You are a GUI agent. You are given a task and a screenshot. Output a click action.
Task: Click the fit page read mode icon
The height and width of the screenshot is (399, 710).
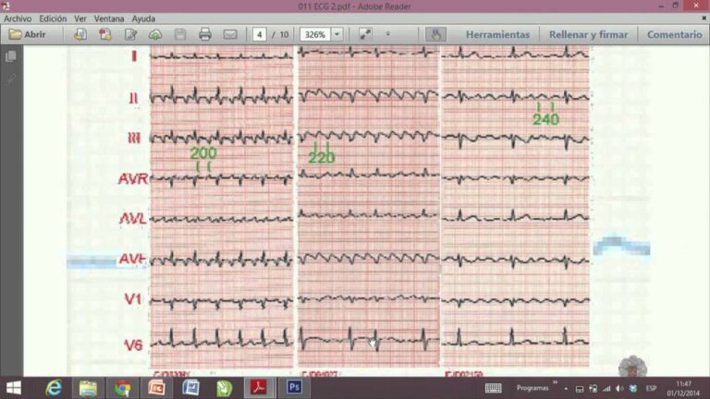click(365, 34)
